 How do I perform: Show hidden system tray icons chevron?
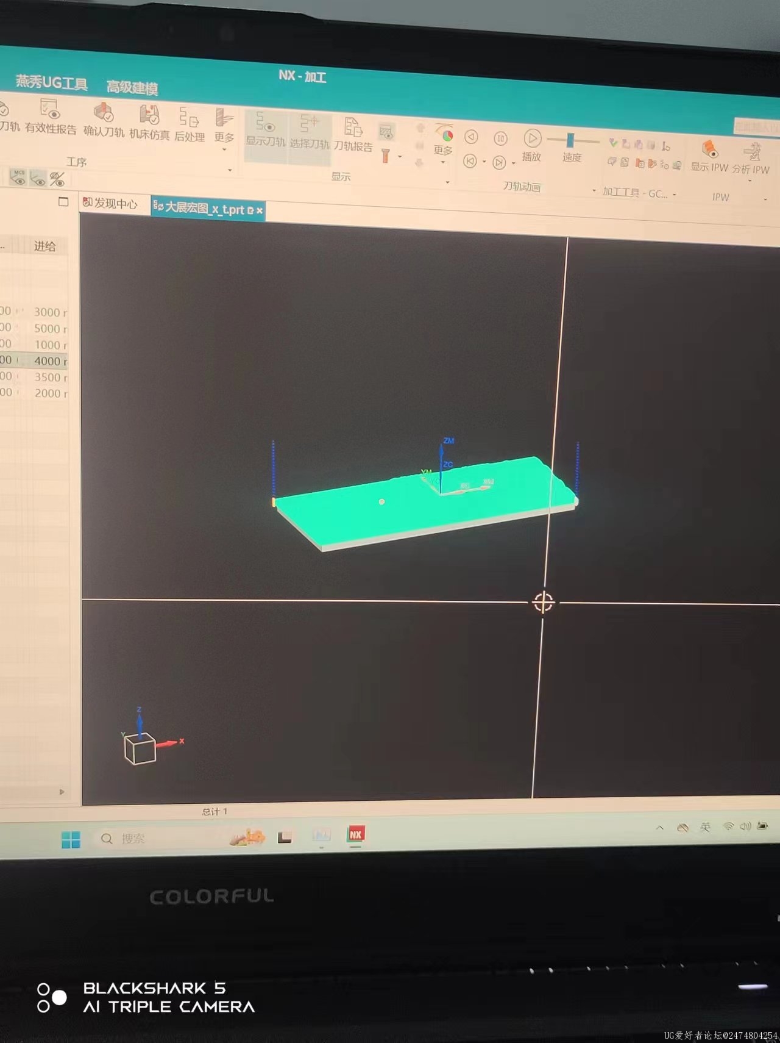[660, 828]
